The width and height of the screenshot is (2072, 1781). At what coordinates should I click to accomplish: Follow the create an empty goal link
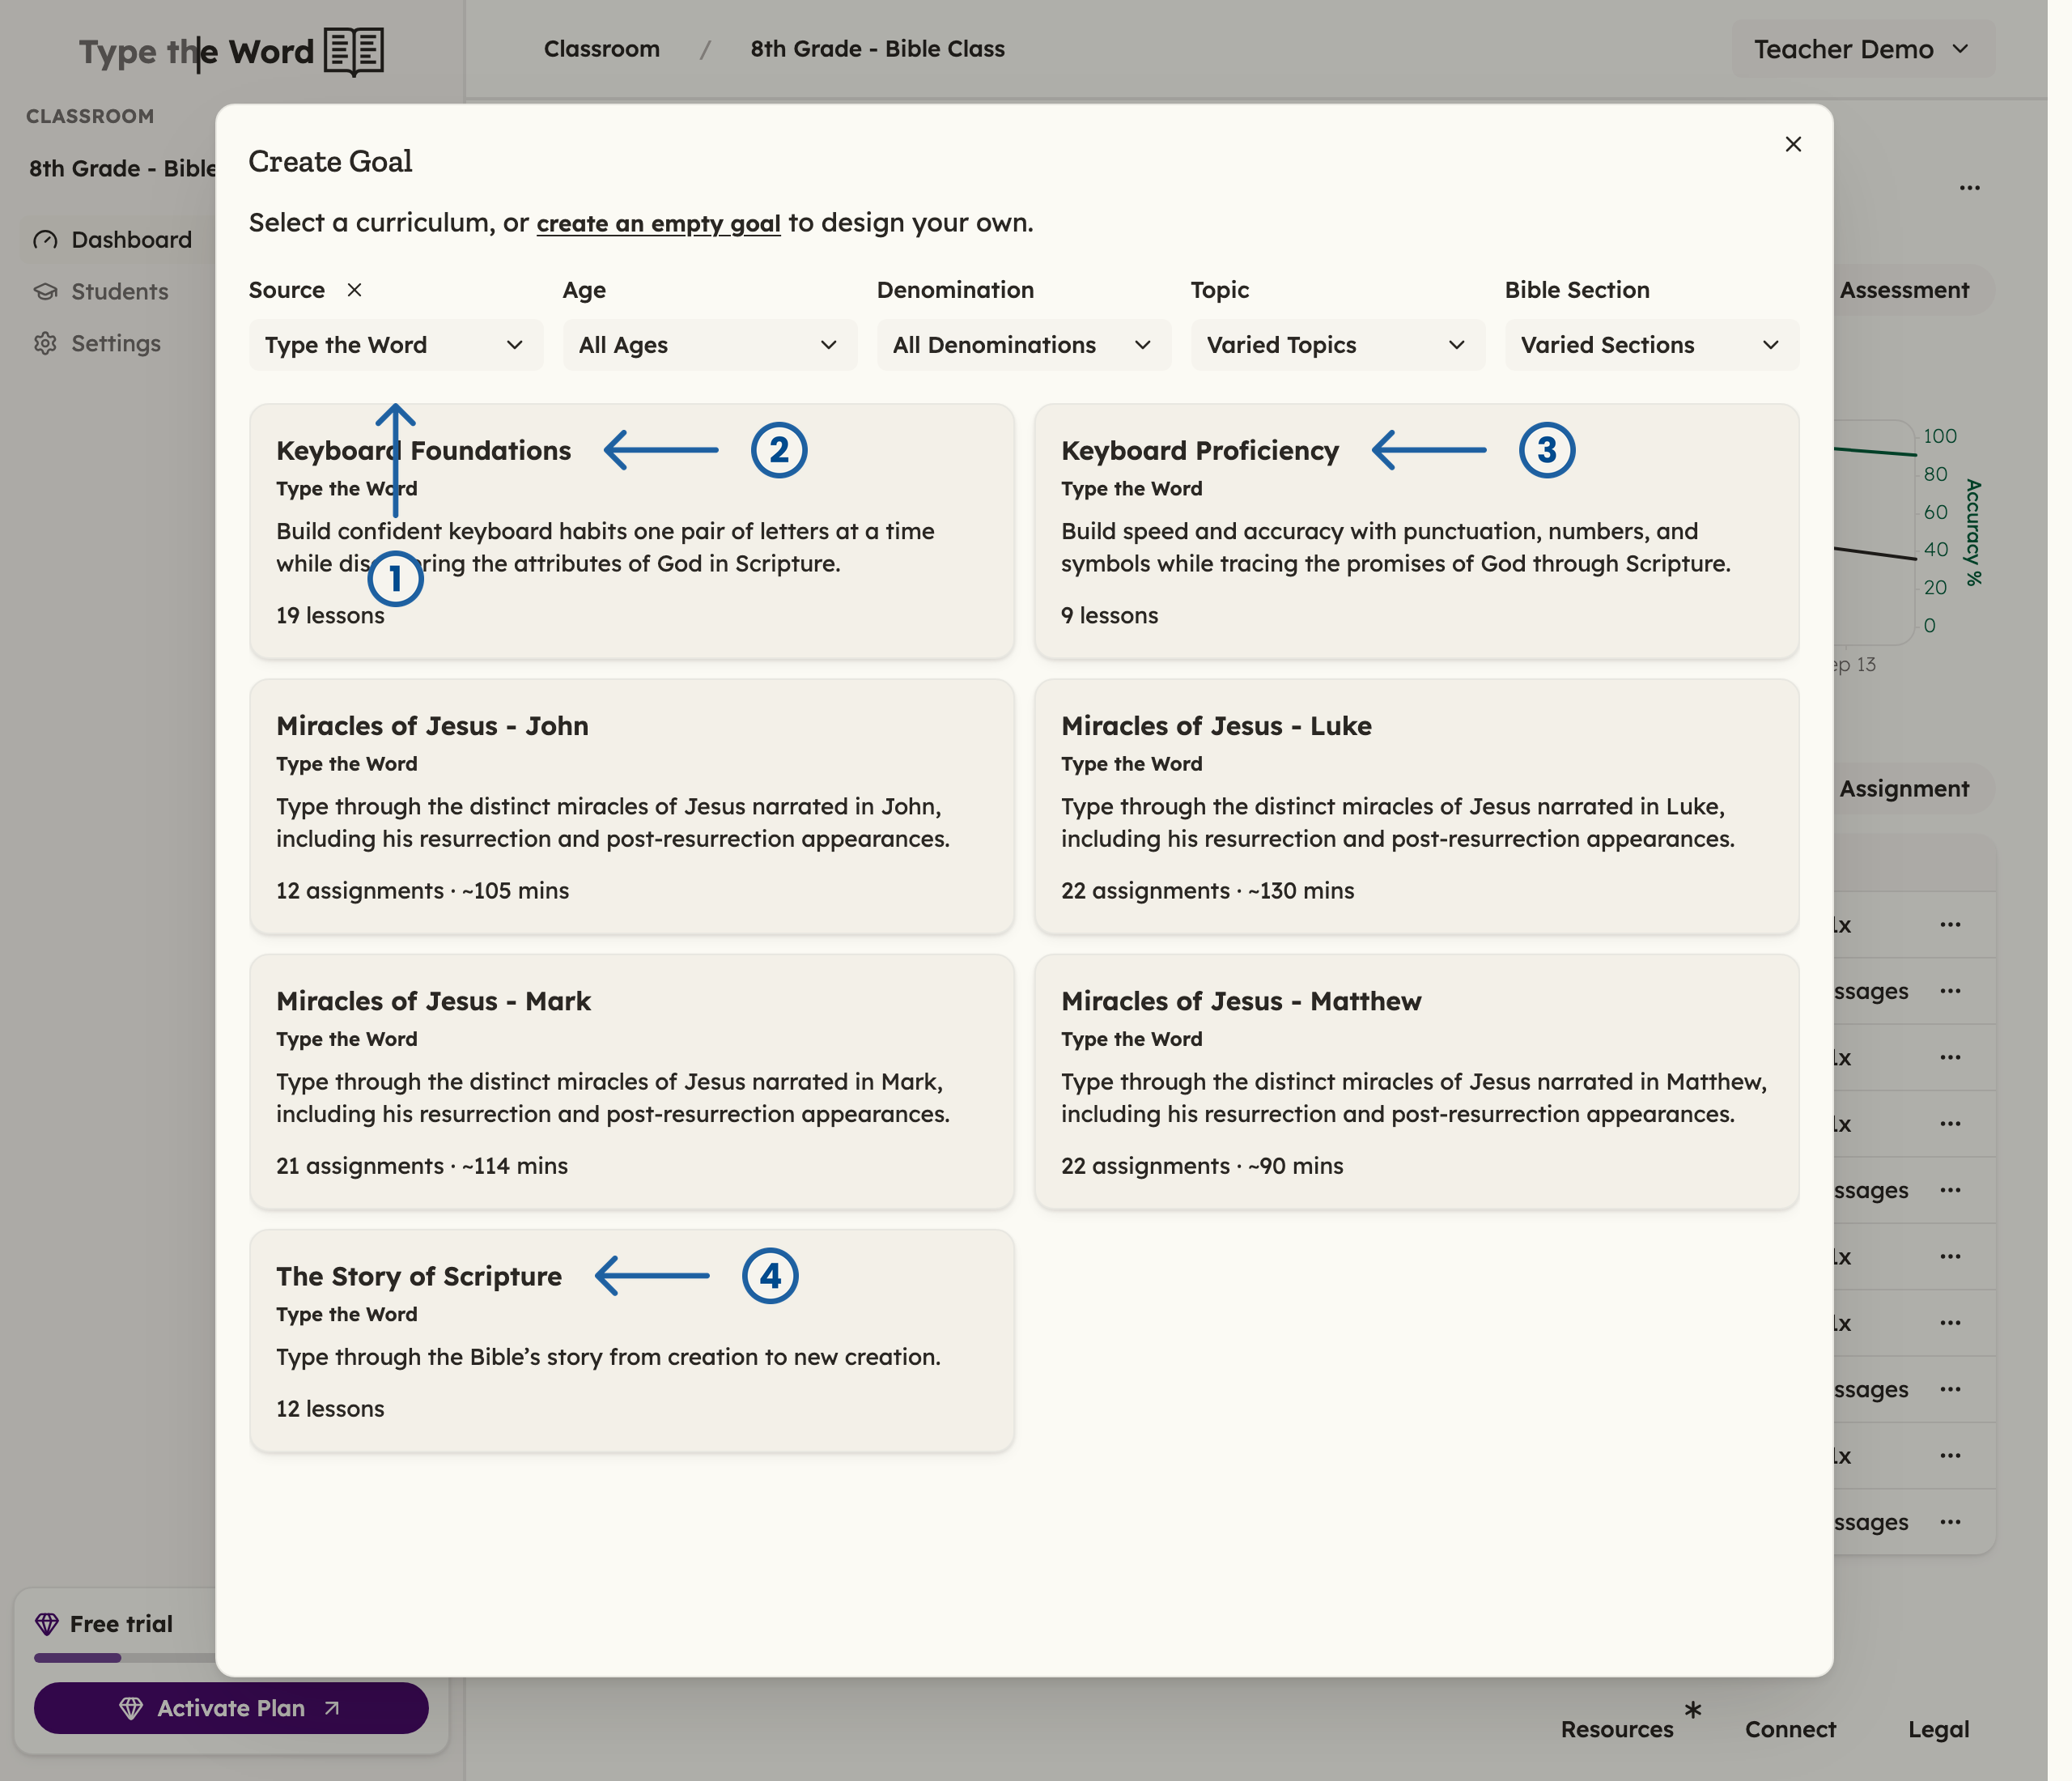click(658, 223)
